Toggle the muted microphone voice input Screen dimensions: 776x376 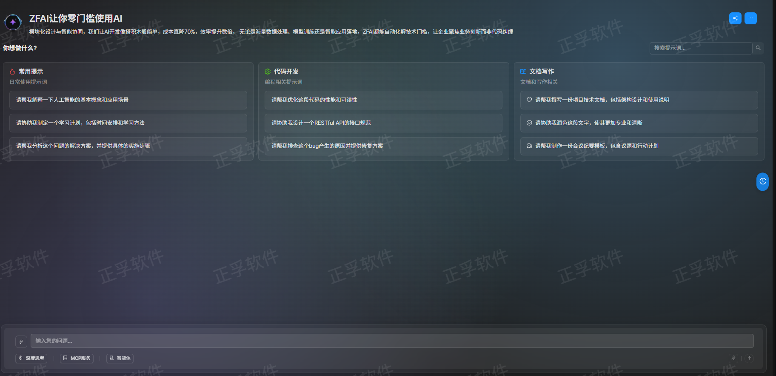[733, 358]
